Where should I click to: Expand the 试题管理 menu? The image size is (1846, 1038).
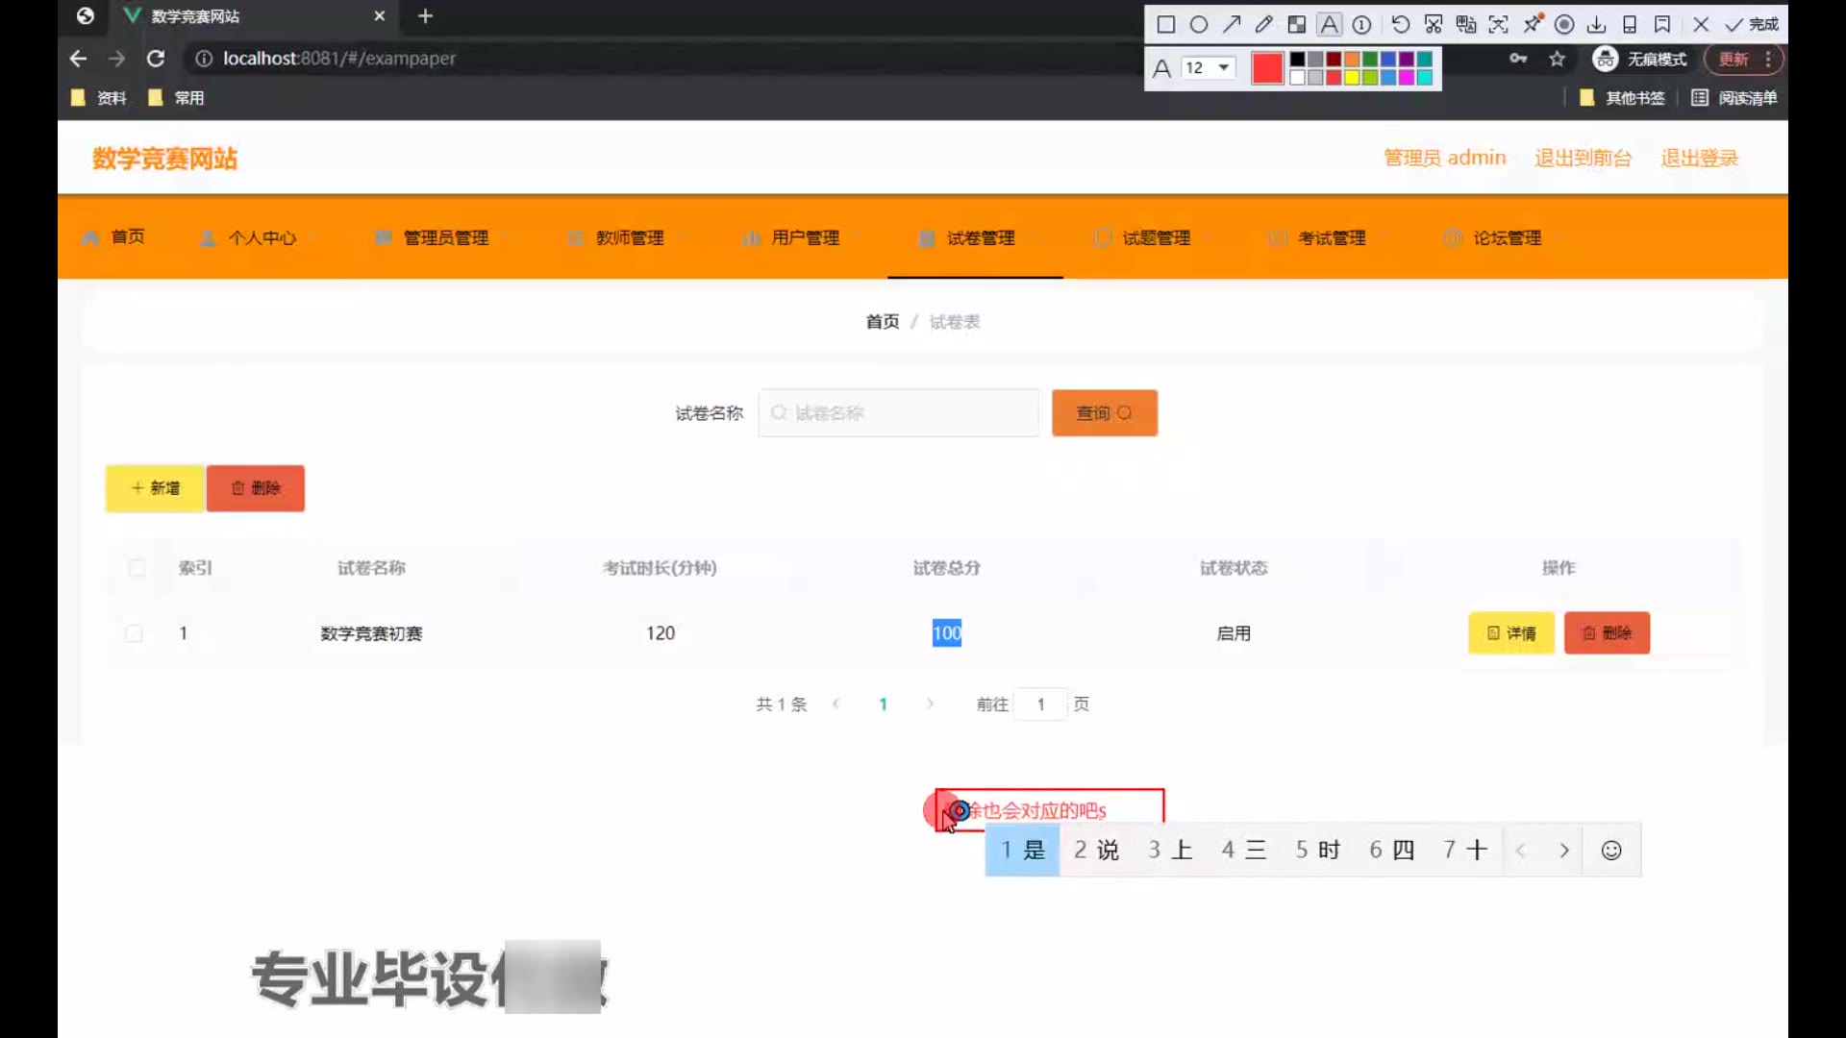click(x=1155, y=237)
